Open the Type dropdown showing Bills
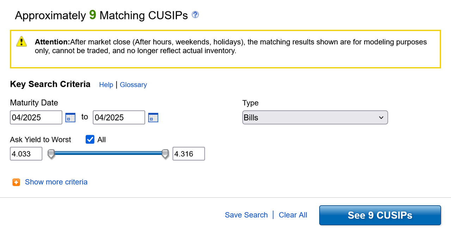The image size is (451, 232). coord(315,118)
